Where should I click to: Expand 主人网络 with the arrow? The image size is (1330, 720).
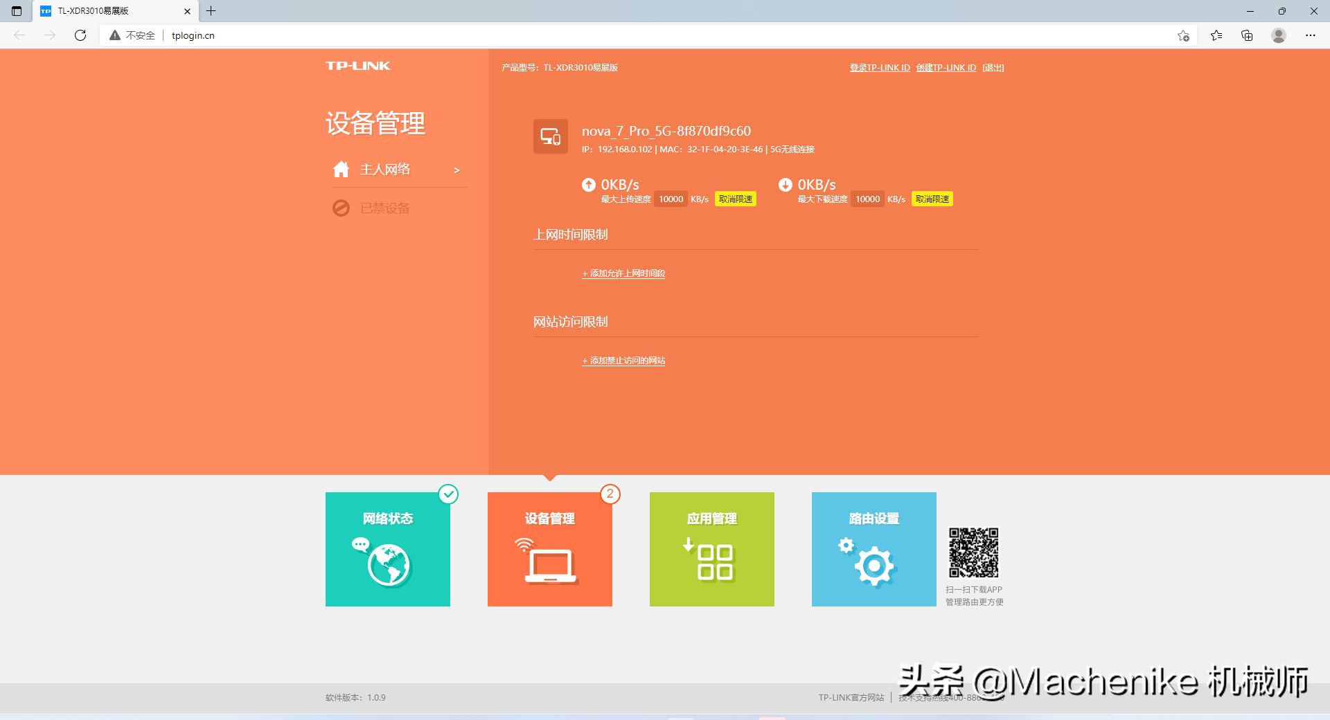point(456,170)
